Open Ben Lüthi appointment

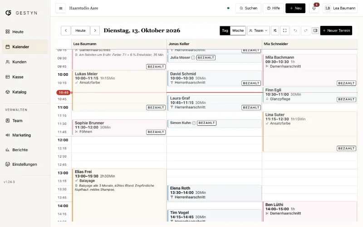click(310, 212)
